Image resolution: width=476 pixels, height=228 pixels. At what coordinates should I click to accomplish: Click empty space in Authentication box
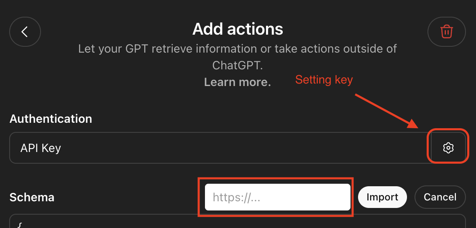tap(243, 148)
